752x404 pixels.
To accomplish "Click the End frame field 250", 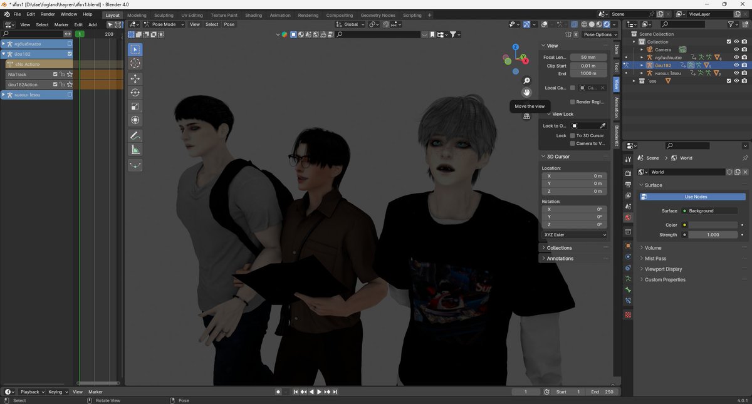I will coord(603,391).
